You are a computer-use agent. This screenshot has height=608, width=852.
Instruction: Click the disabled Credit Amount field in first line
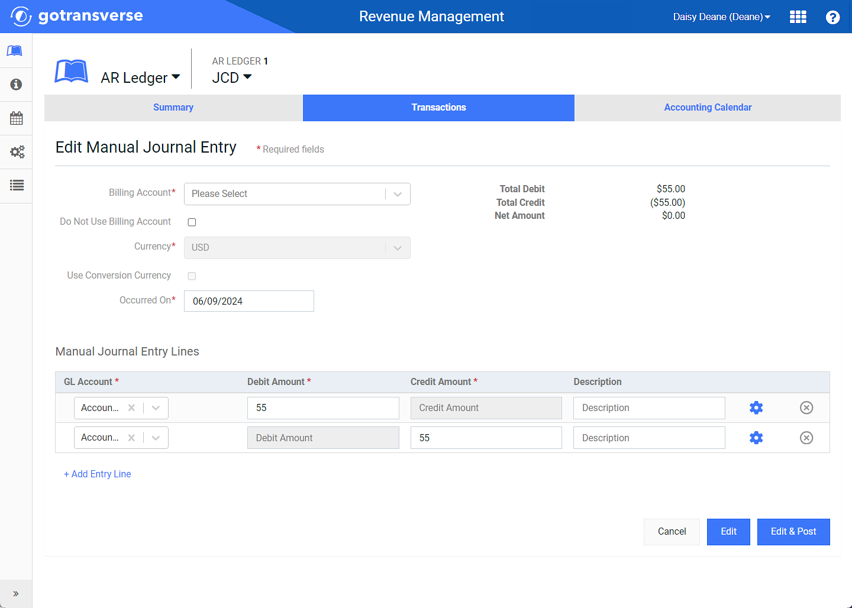486,408
